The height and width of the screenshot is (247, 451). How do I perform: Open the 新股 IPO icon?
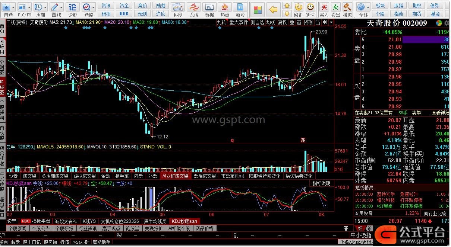240,7
